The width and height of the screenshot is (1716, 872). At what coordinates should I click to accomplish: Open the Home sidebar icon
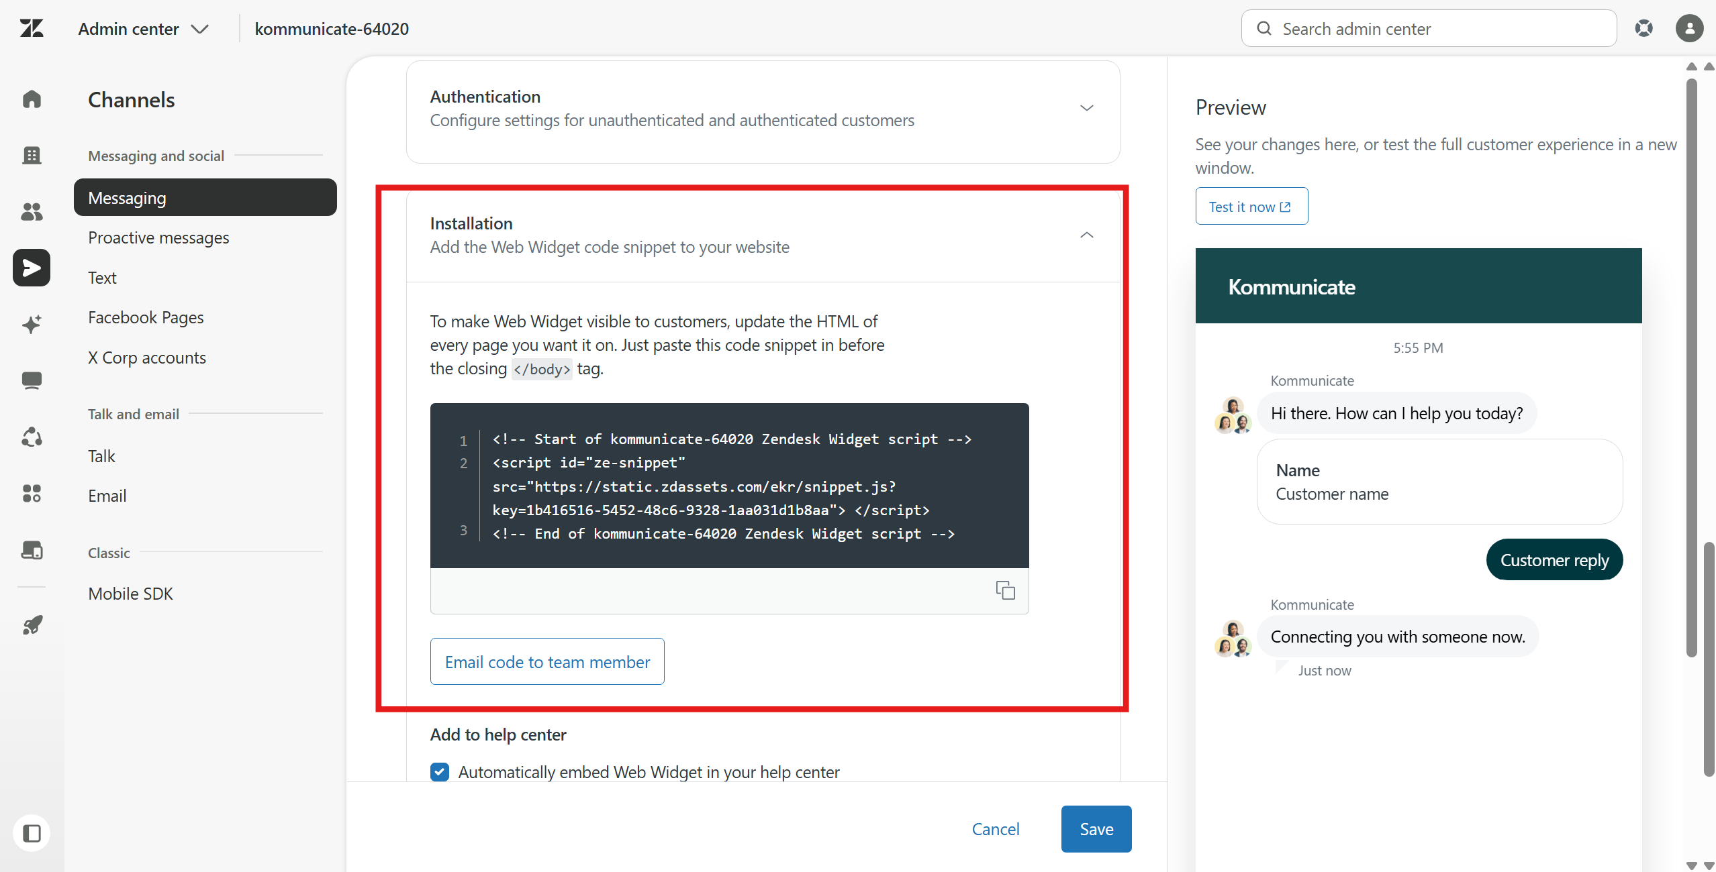(32, 99)
